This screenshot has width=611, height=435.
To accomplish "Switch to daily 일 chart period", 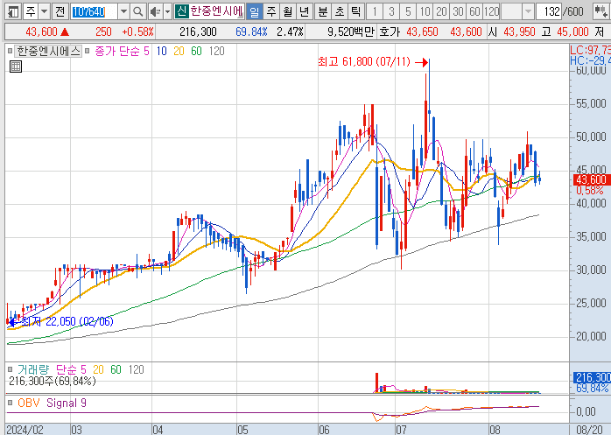I will point(254,11).
